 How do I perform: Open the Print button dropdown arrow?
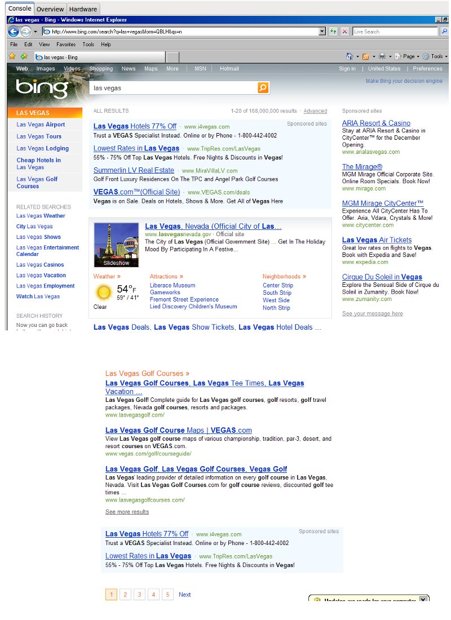coord(390,56)
